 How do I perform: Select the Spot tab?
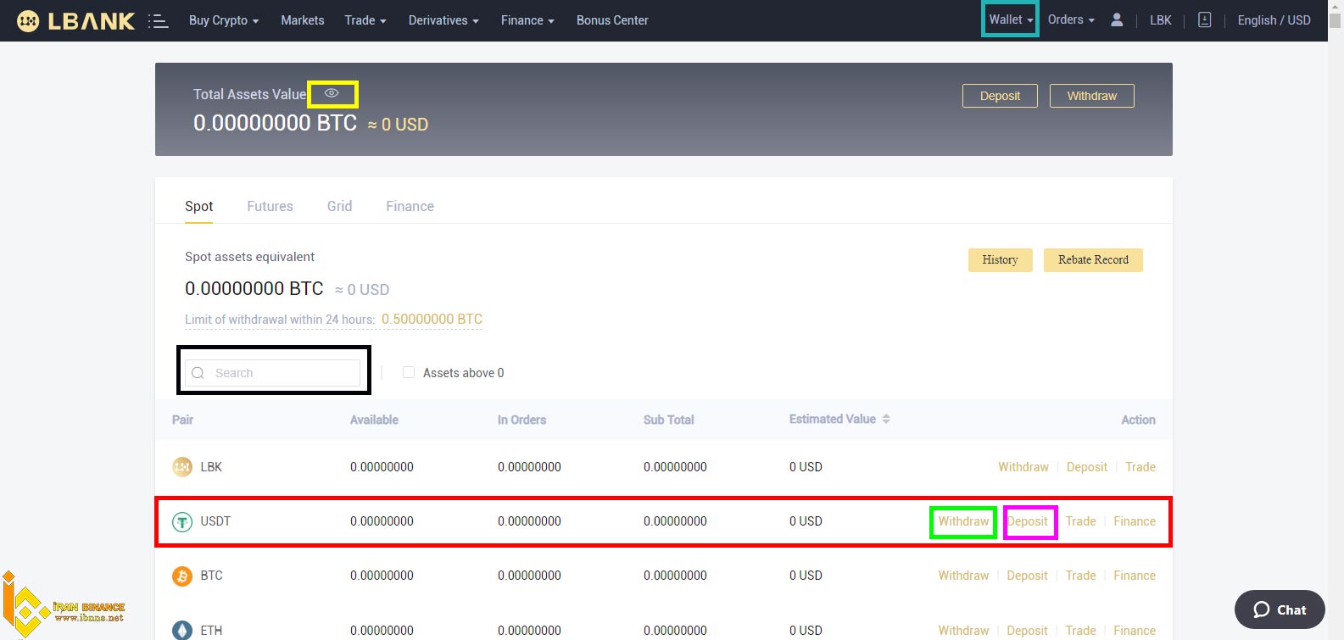pyautogui.click(x=198, y=206)
